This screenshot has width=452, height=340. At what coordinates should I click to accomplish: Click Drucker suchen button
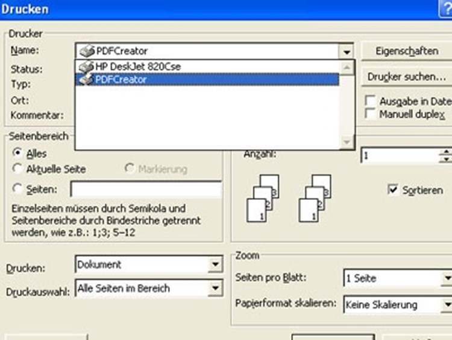pyautogui.click(x=406, y=77)
